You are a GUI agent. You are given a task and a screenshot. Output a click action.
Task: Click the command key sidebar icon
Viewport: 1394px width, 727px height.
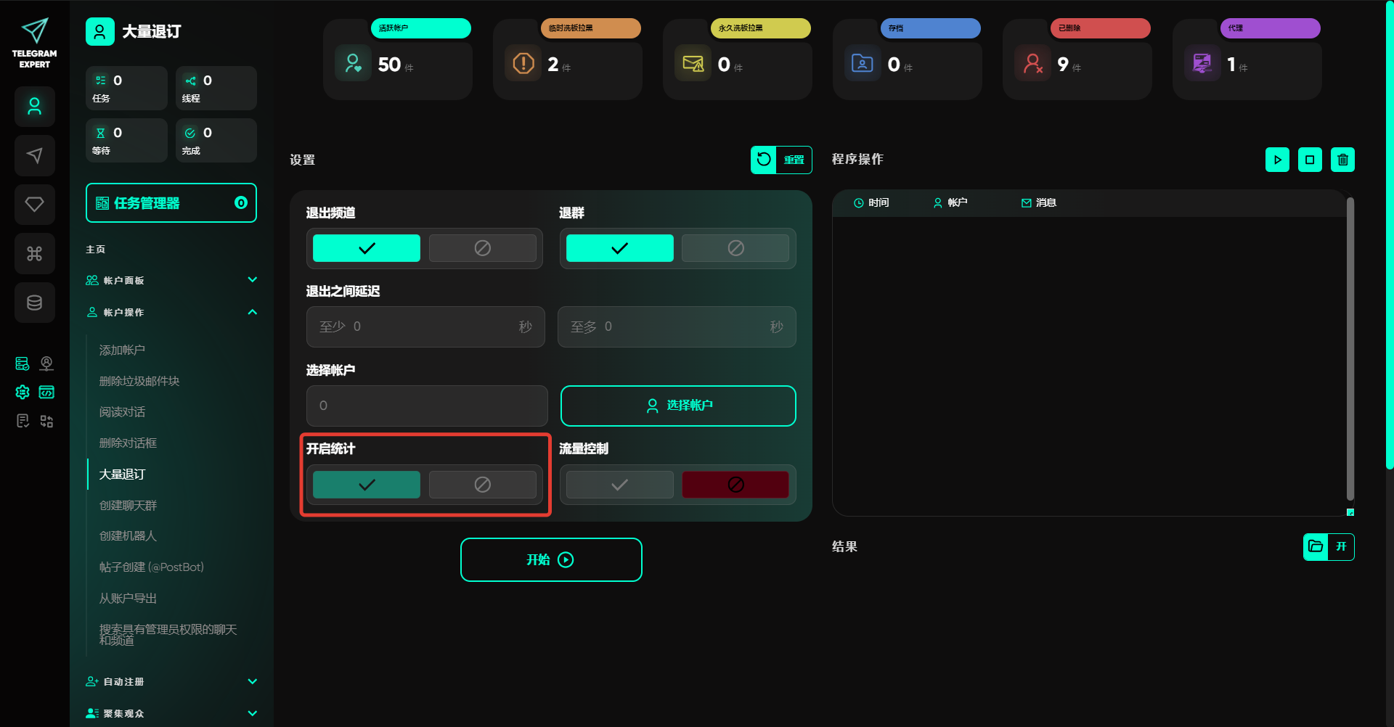coord(35,253)
